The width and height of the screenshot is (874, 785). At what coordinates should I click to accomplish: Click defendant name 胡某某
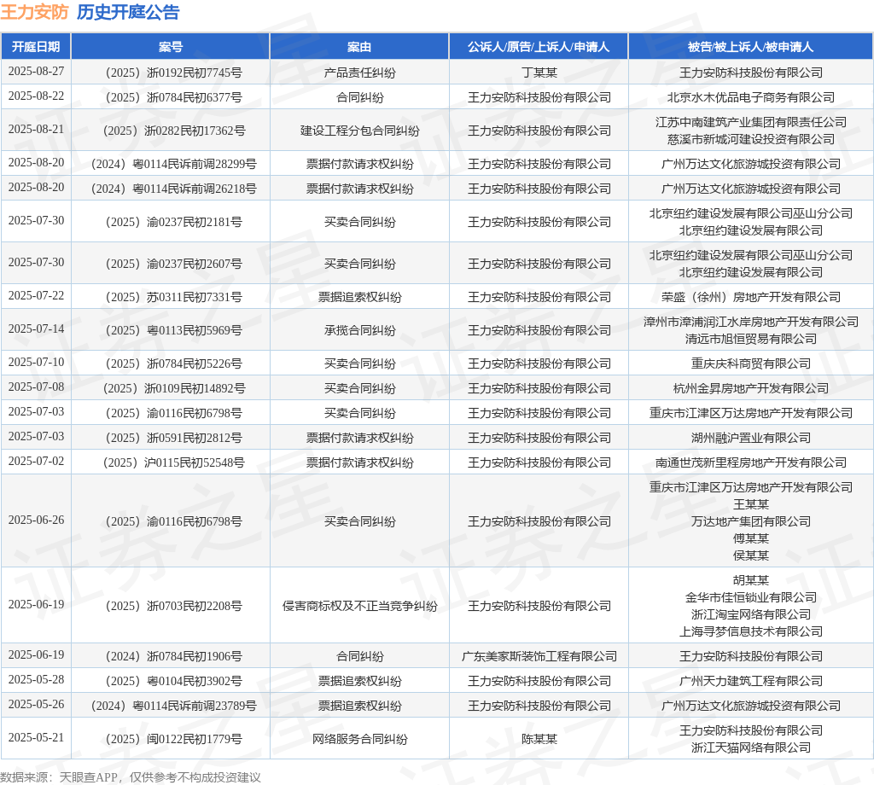pyautogui.click(x=751, y=580)
